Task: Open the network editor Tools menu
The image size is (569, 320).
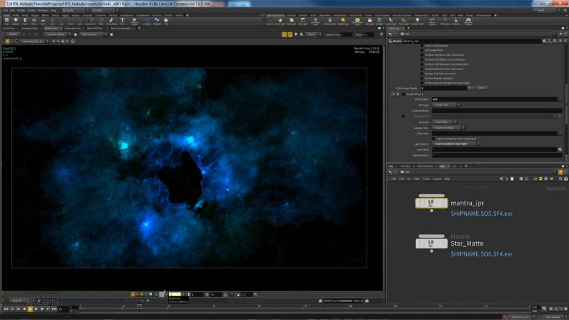Action: pos(426,179)
